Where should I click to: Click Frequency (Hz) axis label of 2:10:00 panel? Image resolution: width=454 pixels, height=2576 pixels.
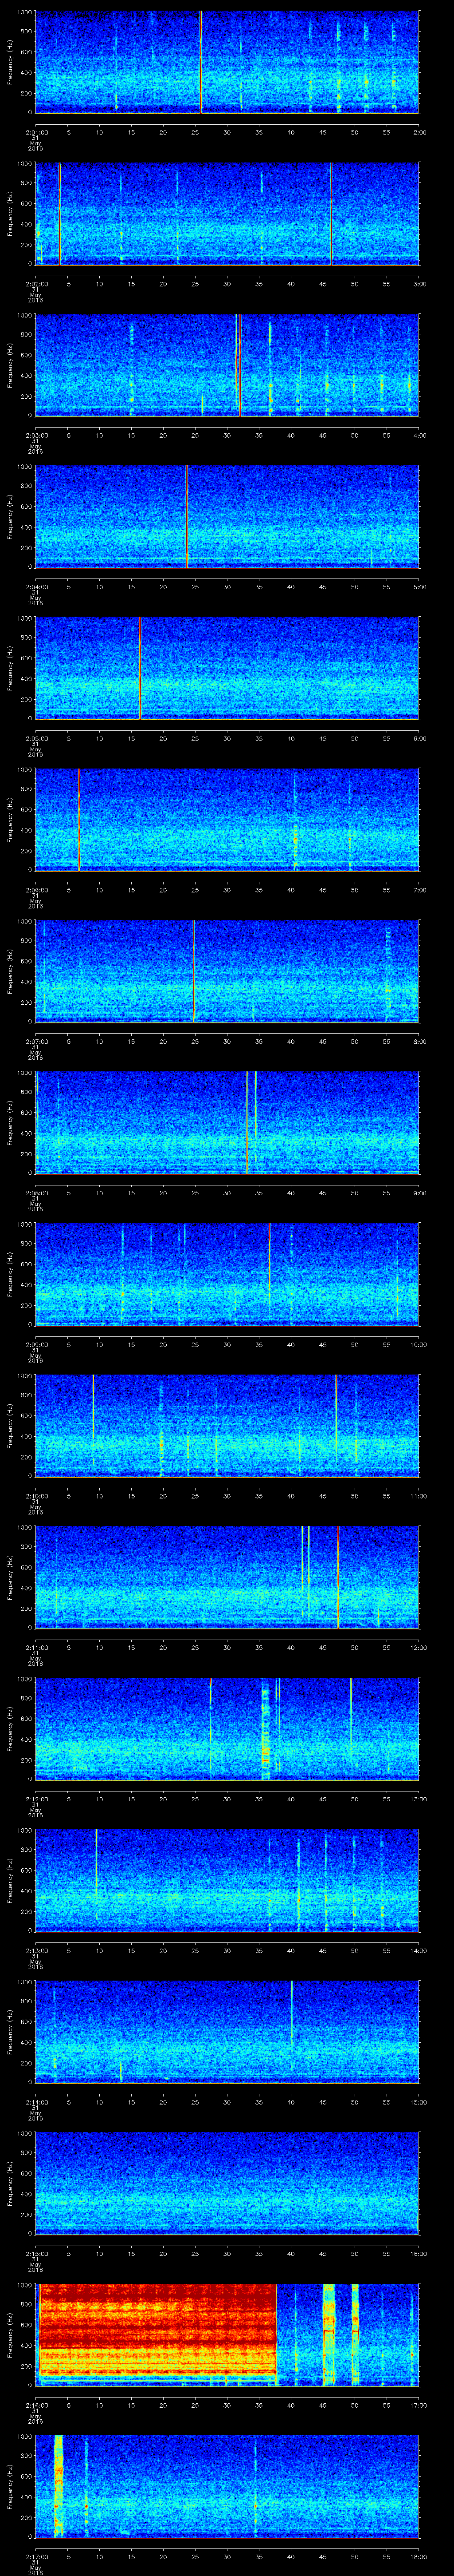(x=10, y=1425)
